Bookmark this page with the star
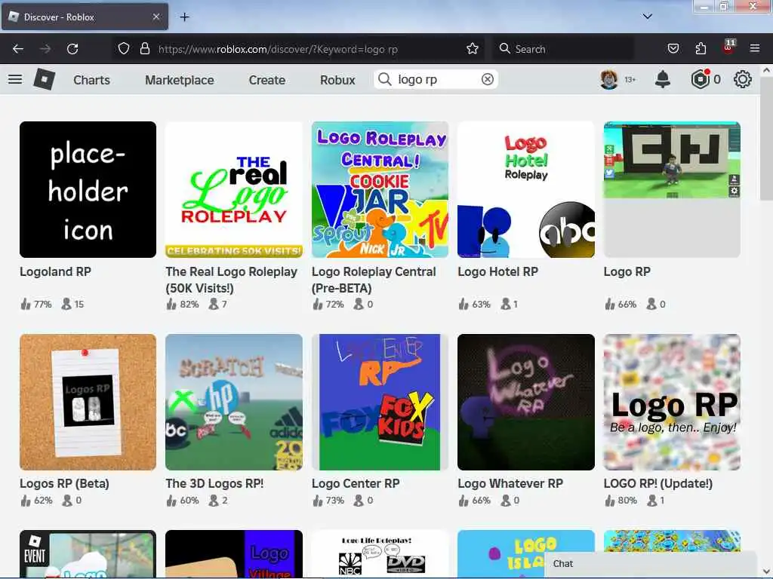 click(x=473, y=49)
